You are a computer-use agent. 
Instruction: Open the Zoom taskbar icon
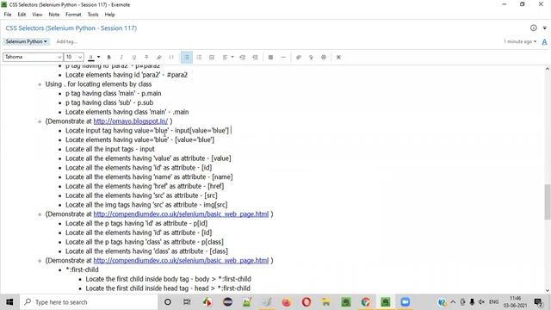tap(406, 302)
